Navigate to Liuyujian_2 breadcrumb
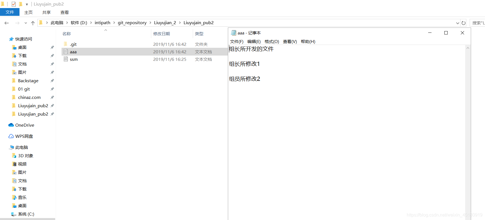This screenshot has height=220, width=485. click(x=165, y=23)
